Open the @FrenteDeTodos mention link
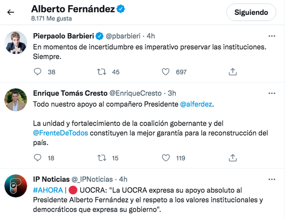This screenshot has height=218, width=285. [61, 133]
